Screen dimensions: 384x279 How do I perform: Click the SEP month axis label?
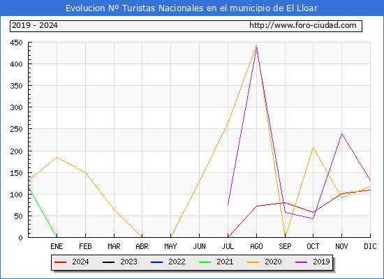pos(285,246)
